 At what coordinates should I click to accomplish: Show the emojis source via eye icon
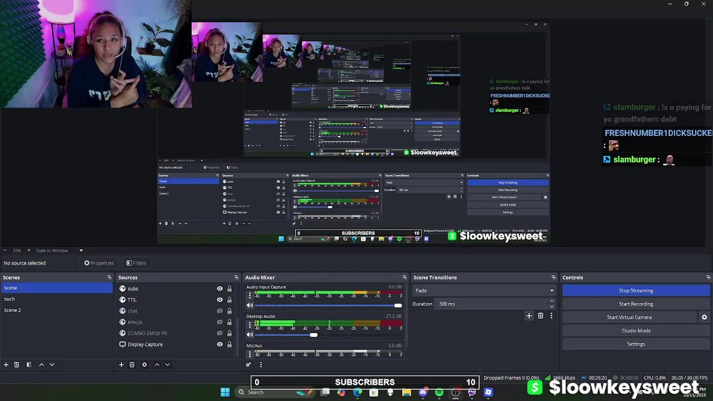[219, 322]
